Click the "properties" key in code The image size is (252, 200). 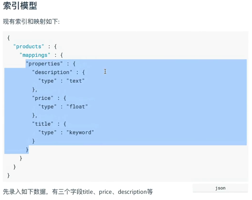click(44, 64)
